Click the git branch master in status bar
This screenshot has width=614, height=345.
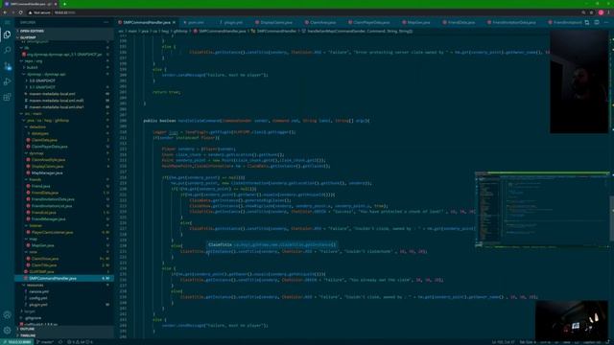(45, 342)
